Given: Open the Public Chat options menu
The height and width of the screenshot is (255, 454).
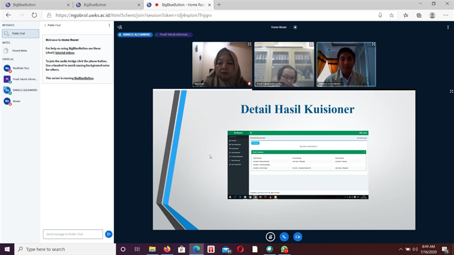Looking at the screenshot, I should pos(109,25).
